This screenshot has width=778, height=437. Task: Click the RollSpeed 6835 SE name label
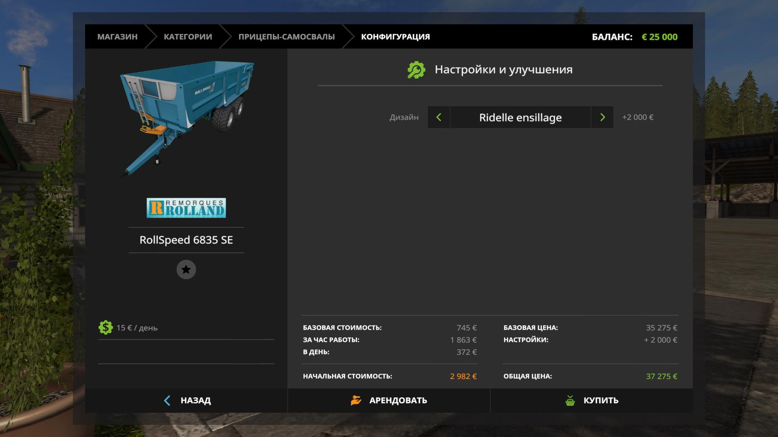pos(186,240)
